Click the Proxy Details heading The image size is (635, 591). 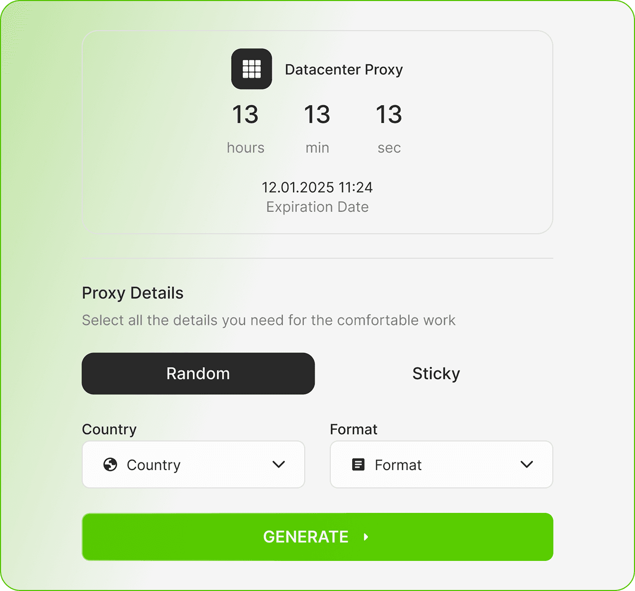(x=133, y=293)
